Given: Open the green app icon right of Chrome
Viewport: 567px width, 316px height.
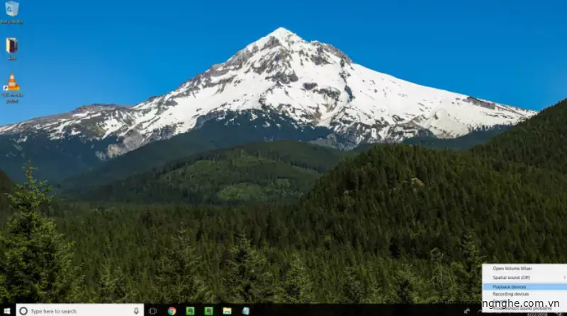Looking at the screenshot, I should [x=190, y=310].
